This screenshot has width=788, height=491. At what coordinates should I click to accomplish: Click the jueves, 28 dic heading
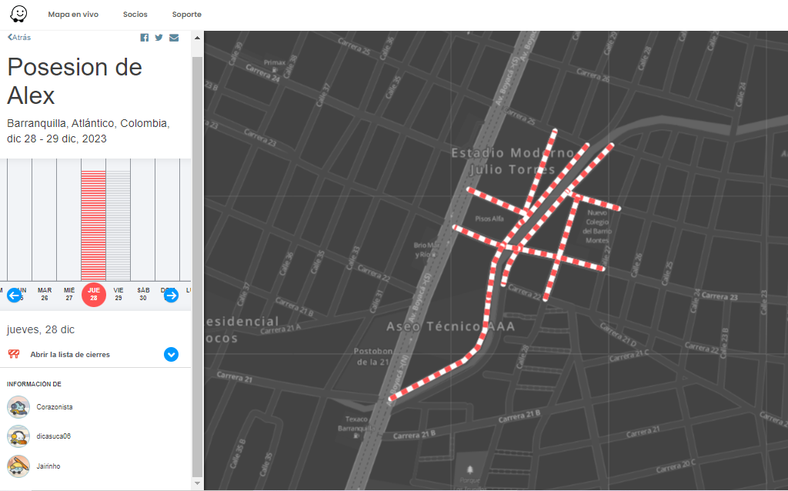coord(41,329)
